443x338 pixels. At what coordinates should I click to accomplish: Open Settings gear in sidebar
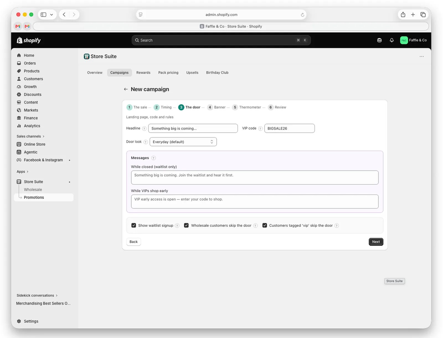[x=19, y=321]
